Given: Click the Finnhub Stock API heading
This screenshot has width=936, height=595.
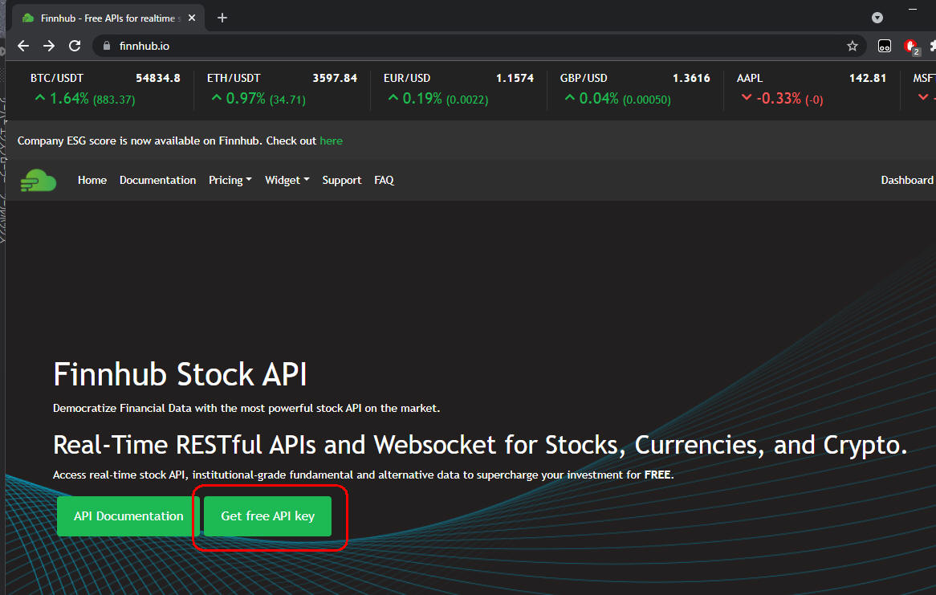Looking at the screenshot, I should (180, 374).
